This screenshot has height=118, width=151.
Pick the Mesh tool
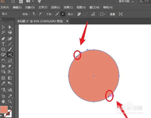(3, 78)
